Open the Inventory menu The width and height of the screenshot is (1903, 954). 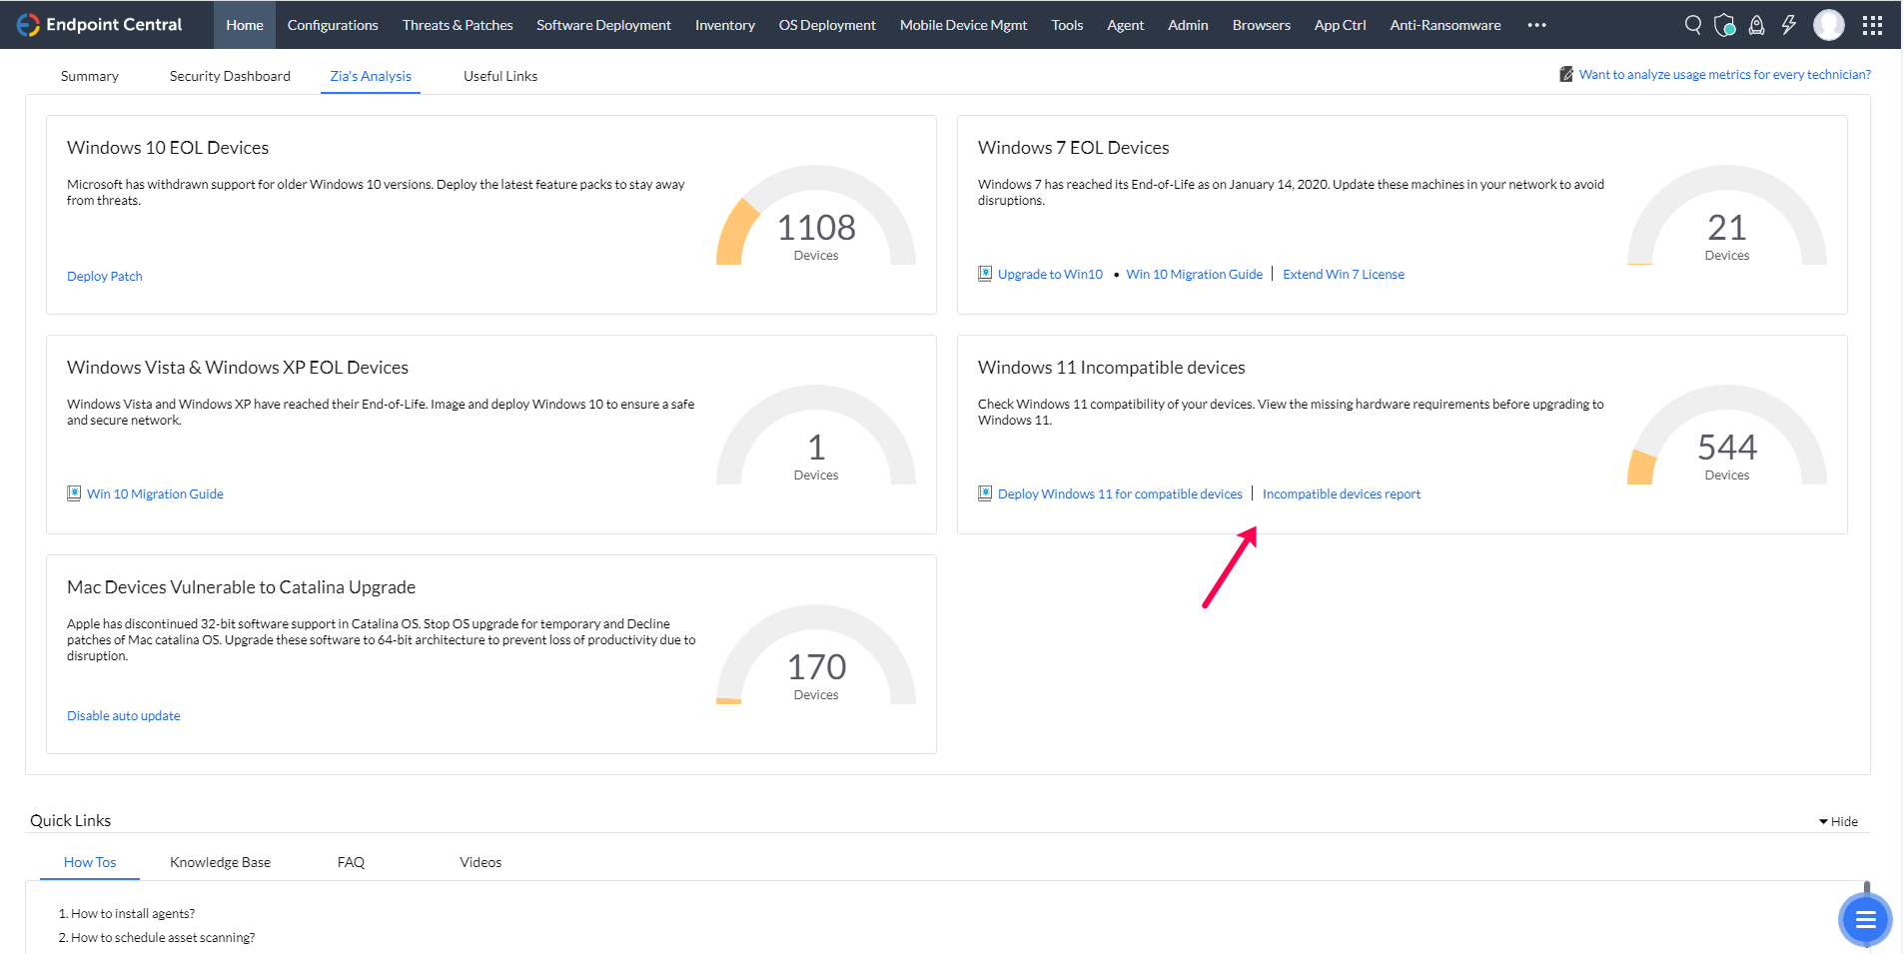tap(725, 25)
